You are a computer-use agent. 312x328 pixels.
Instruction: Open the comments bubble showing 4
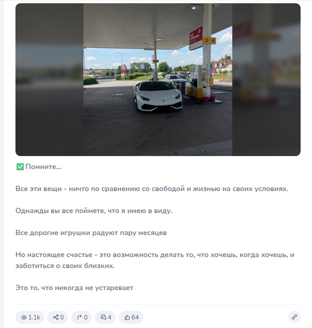pos(105,317)
